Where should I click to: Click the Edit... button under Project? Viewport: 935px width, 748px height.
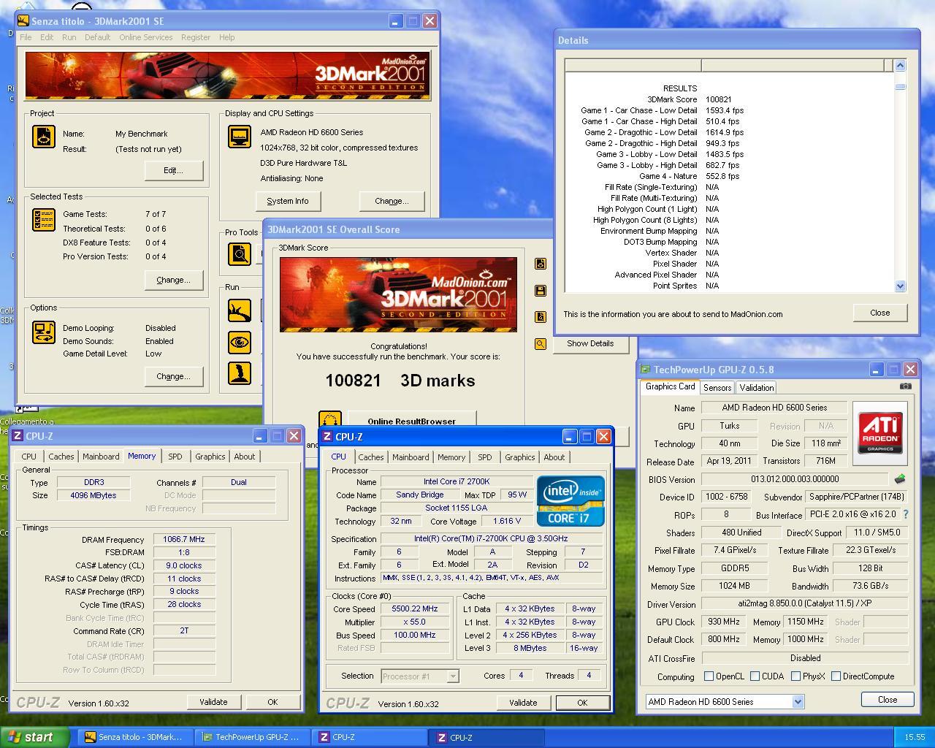point(173,170)
